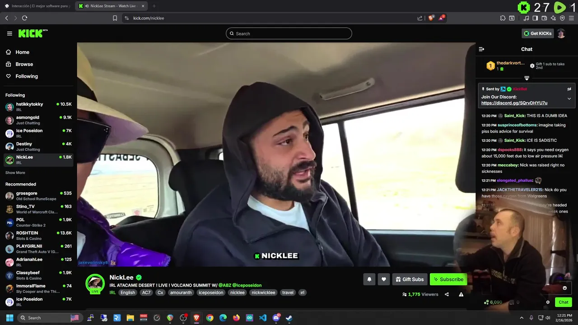Send message with the Chat button
This screenshot has width=578, height=325.
point(564,302)
